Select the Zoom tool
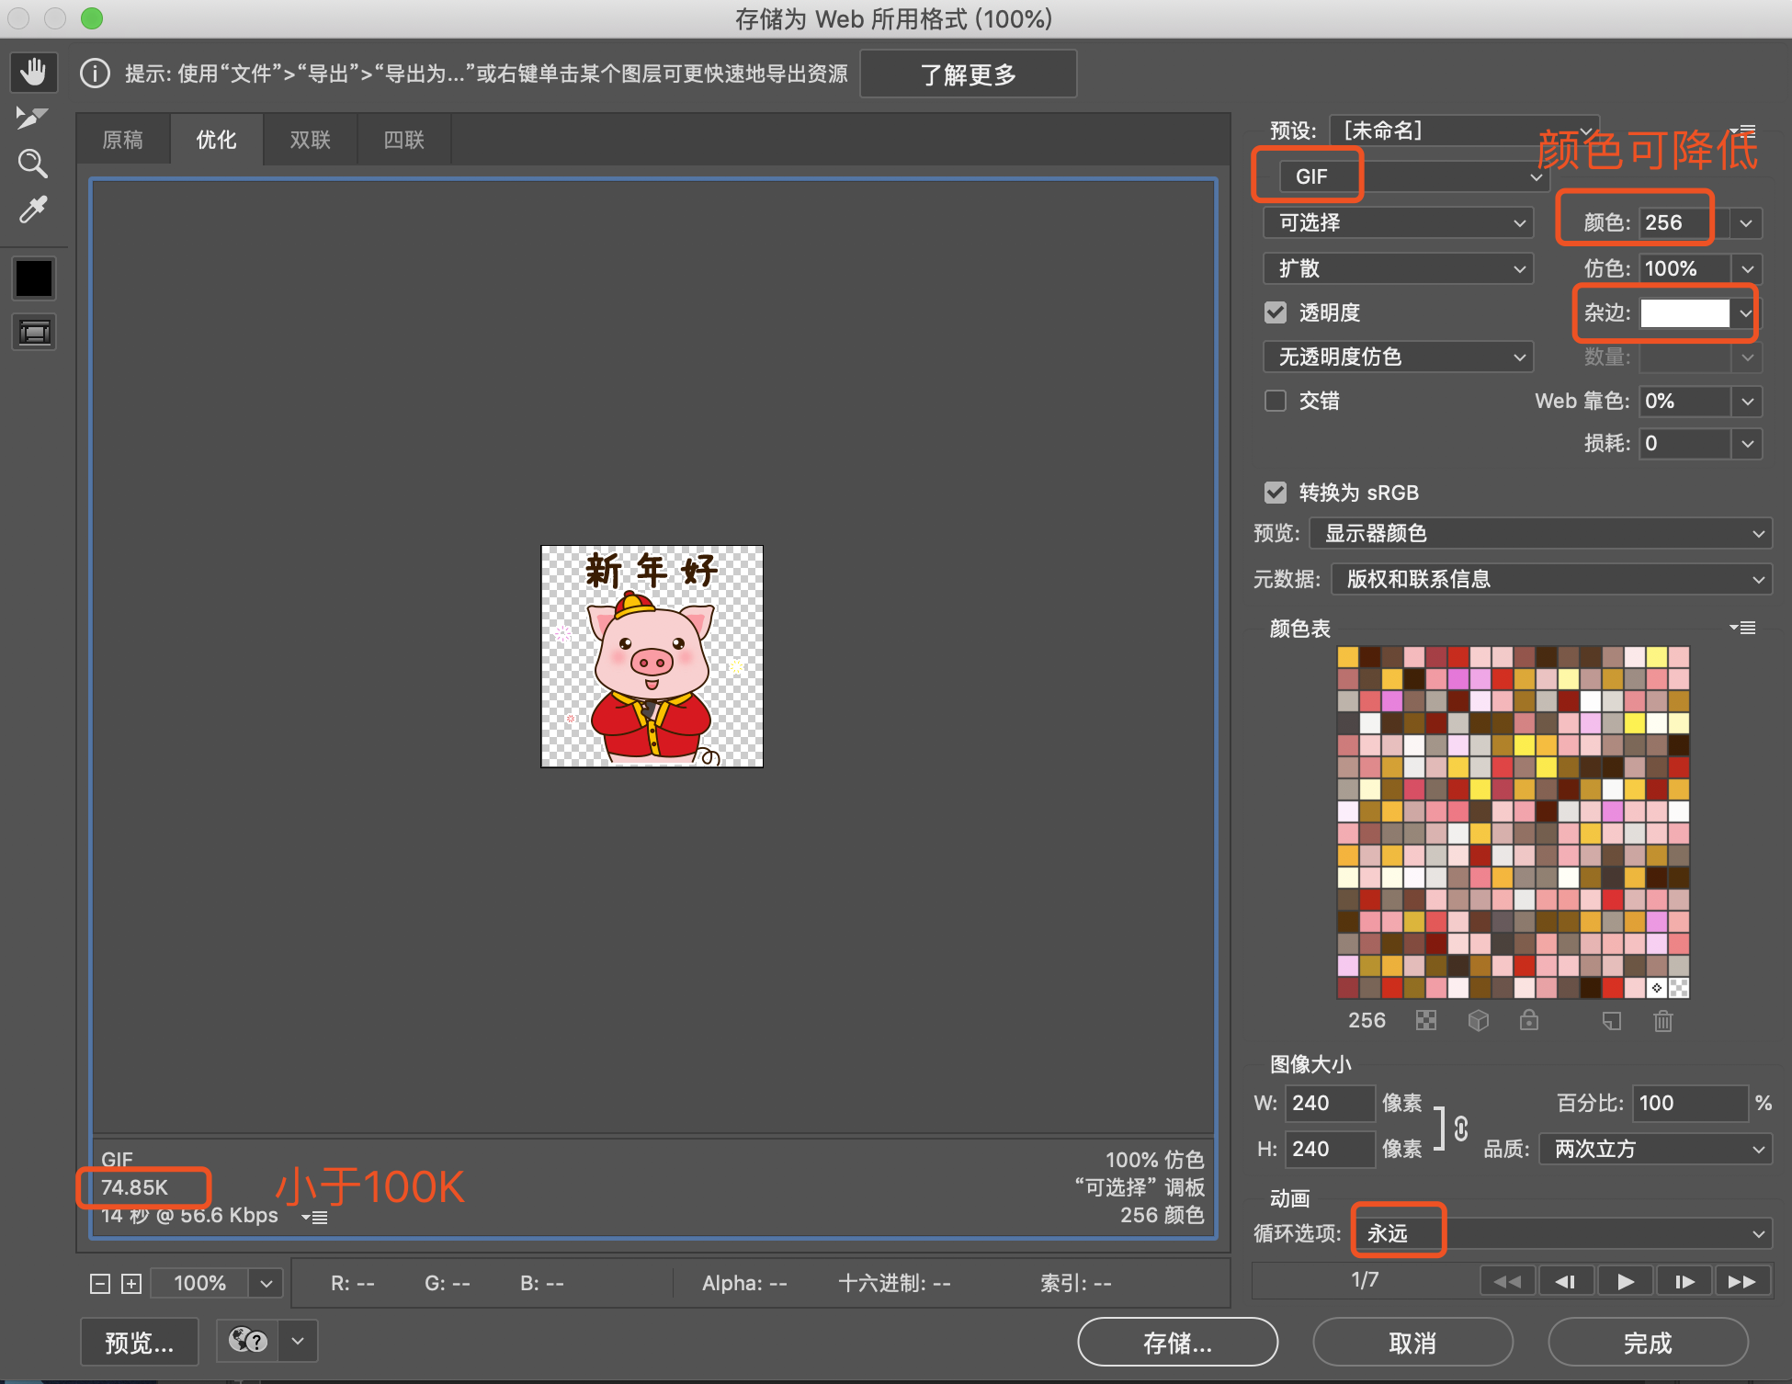 [32, 164]
